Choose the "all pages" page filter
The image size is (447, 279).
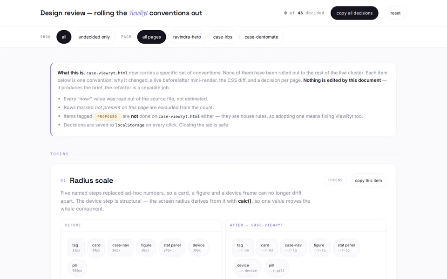pyautogui.click(x=152, y=37)
